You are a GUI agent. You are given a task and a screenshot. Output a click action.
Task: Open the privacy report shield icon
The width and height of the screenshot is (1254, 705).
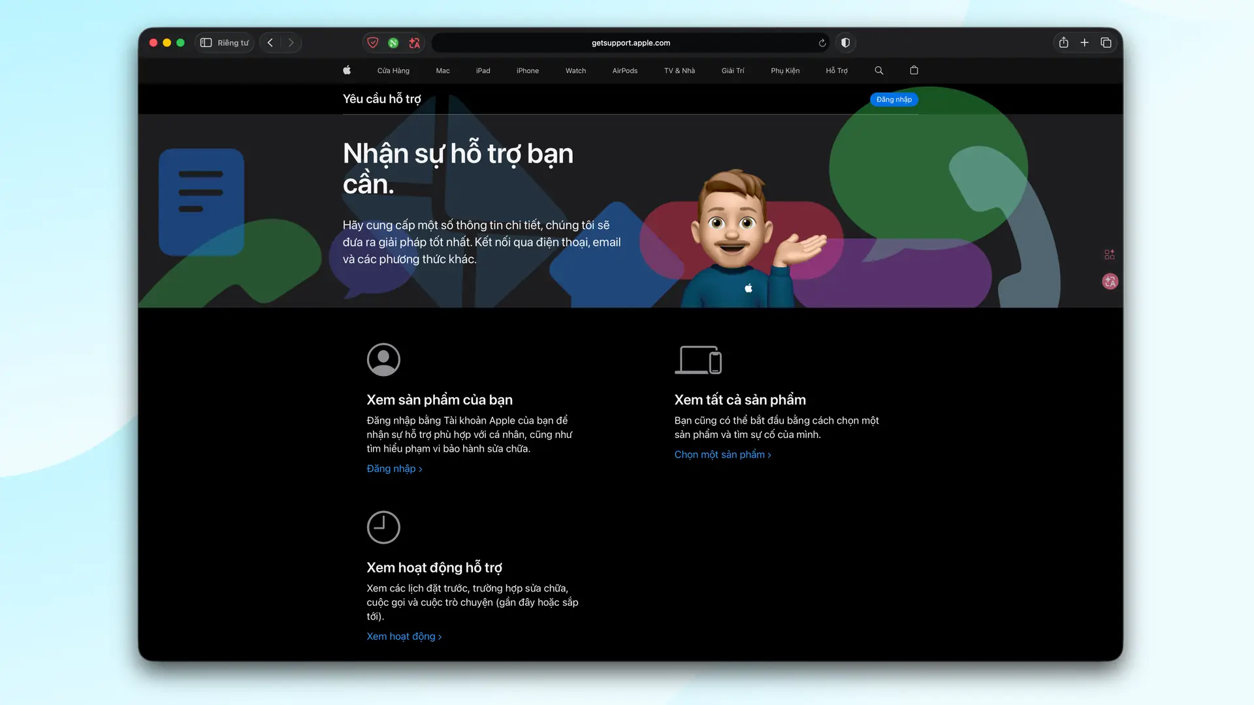point(846,42)
